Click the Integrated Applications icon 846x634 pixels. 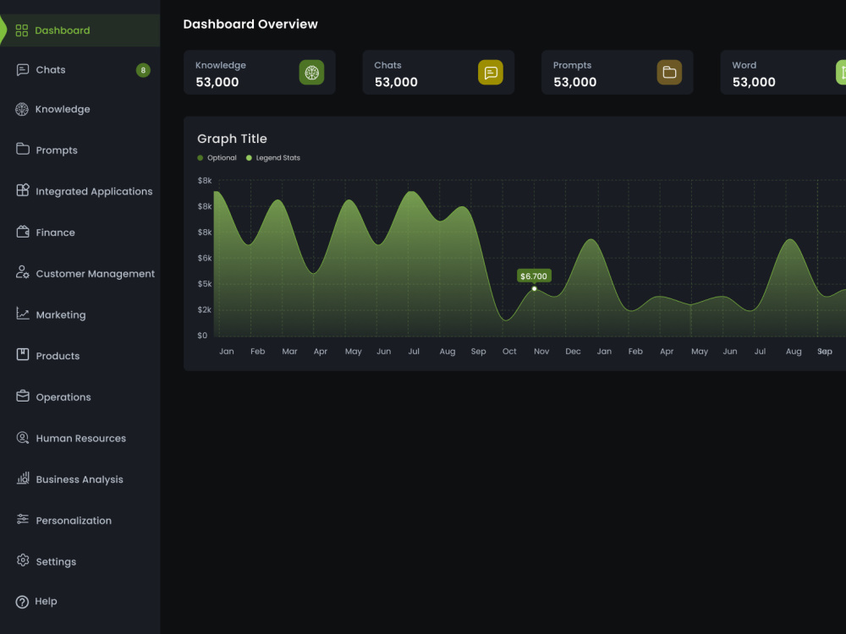click(x=23, y=189)
